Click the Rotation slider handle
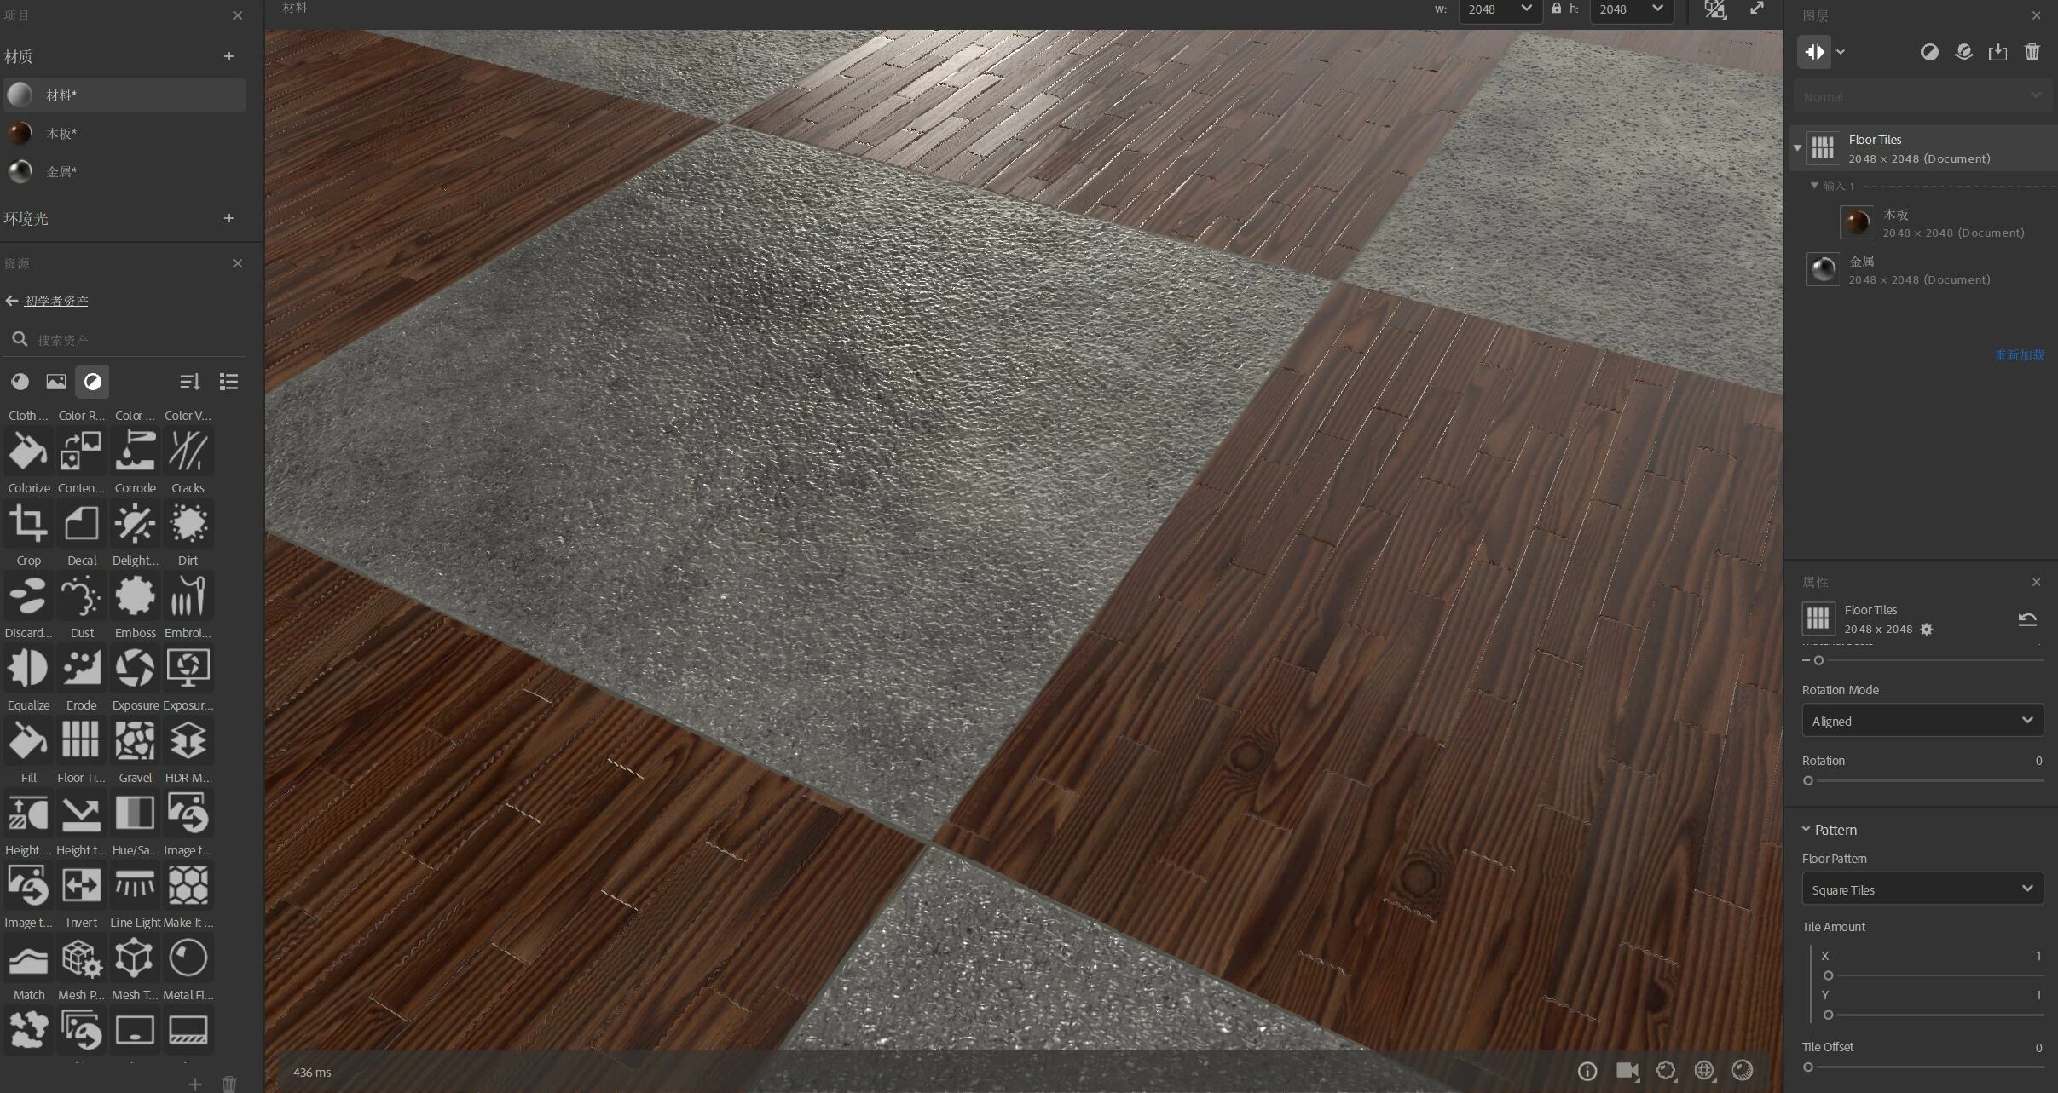 (1808, 780)
